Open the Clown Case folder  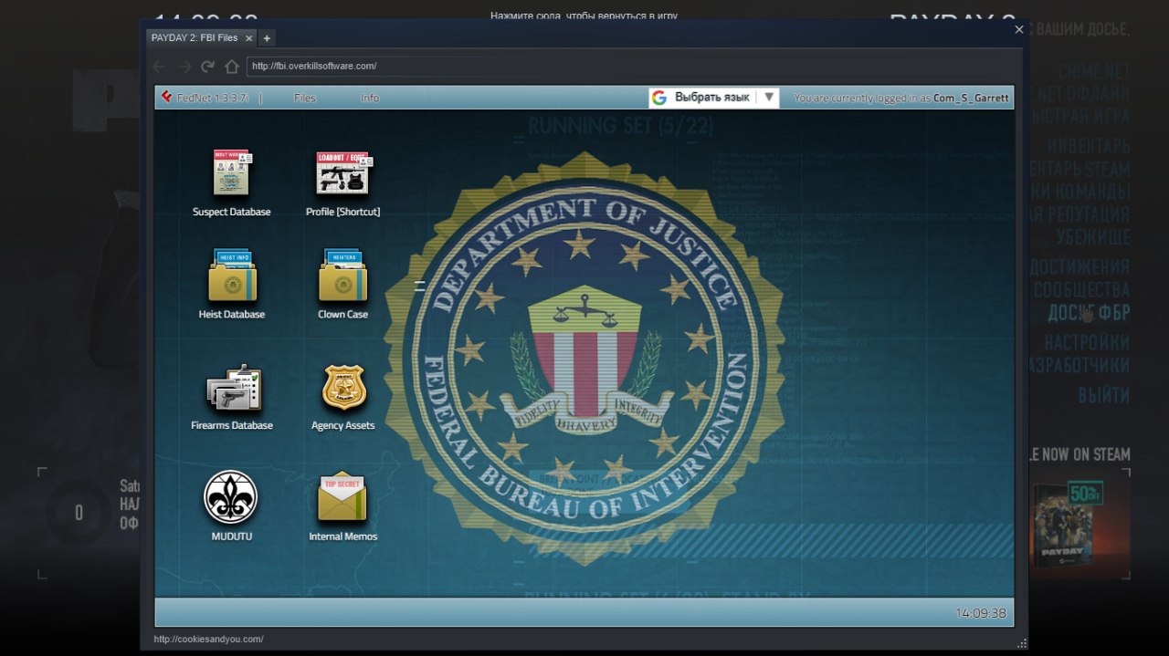342,276
